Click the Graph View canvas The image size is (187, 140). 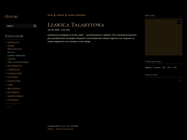click(x=163, y=96)
